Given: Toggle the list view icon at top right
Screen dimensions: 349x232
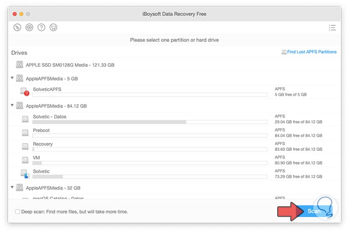Looking at the screenshot, I should coord(333,28).
